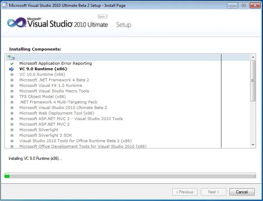Click the pending icon beside Visual F# 1.0 Runtime
The height and width of the screenshot is (201, 263).
(x=12, y=85)
